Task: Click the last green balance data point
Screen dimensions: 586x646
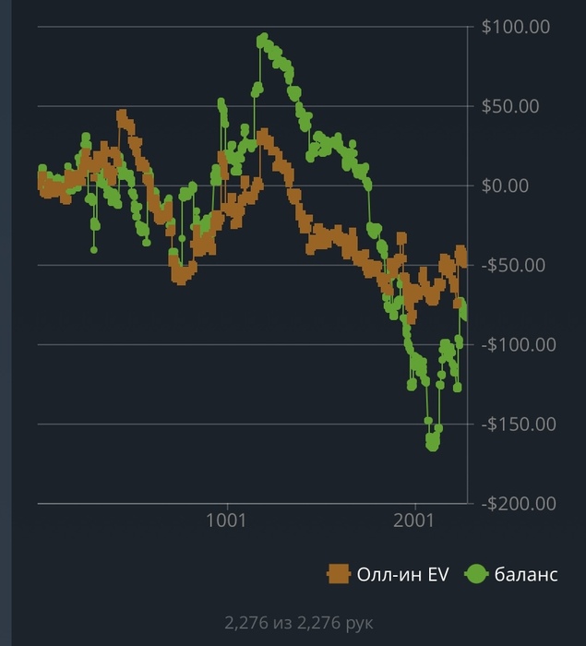Action: point(464,317)
